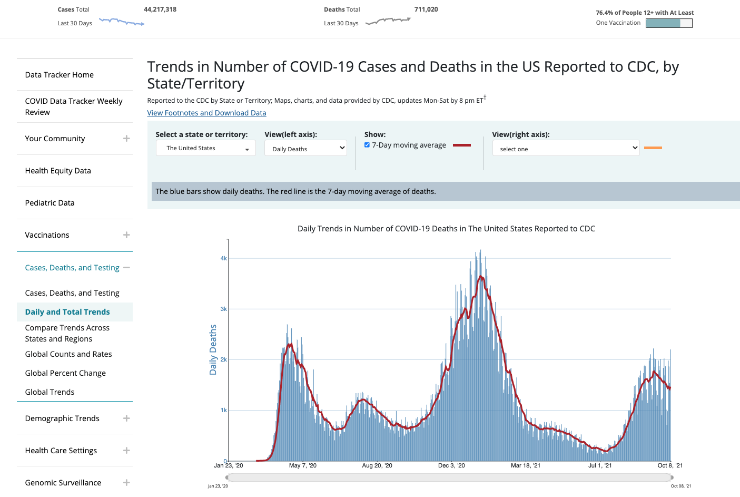Toggle the 7-Day moving average option off
The width and height of the screenshot is (740, 497).
[x=367, y=144]
